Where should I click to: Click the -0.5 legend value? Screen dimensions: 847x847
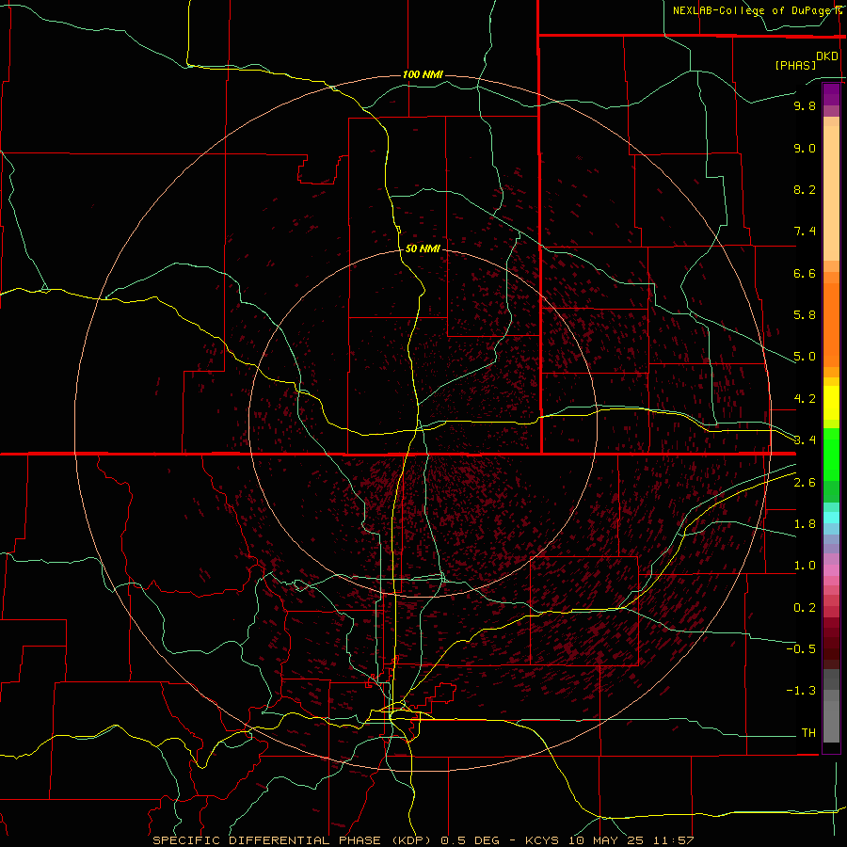(x=801, y=649)
